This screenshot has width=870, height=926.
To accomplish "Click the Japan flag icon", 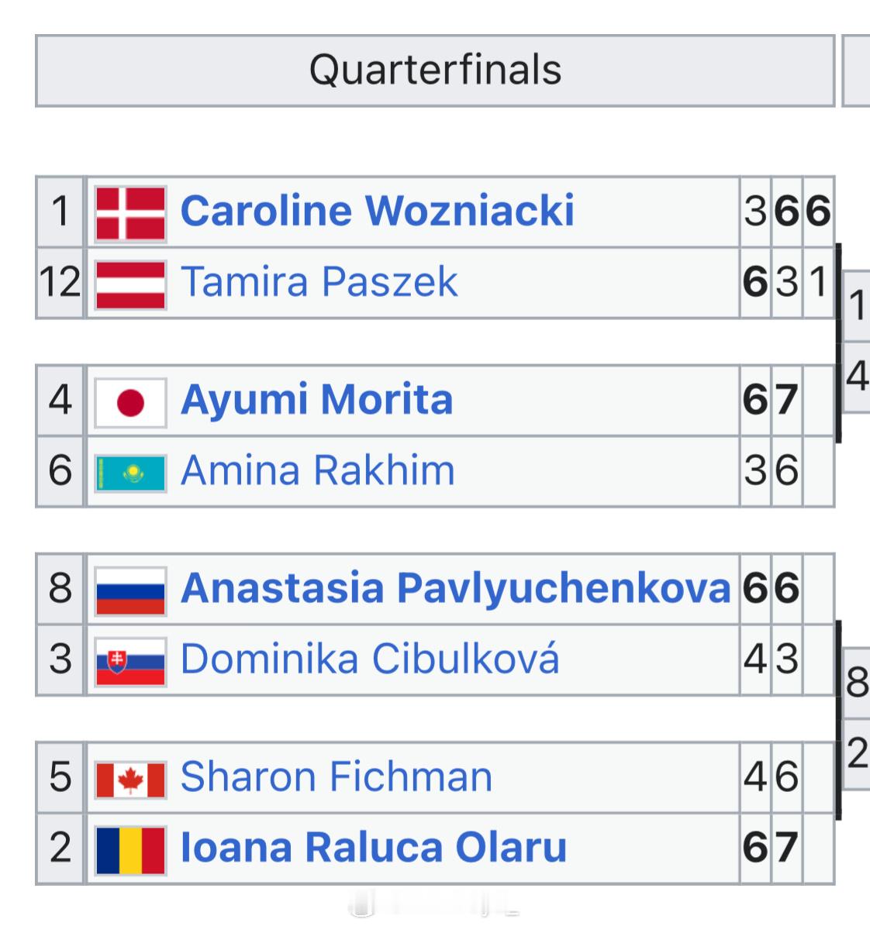I will (130, 403).
